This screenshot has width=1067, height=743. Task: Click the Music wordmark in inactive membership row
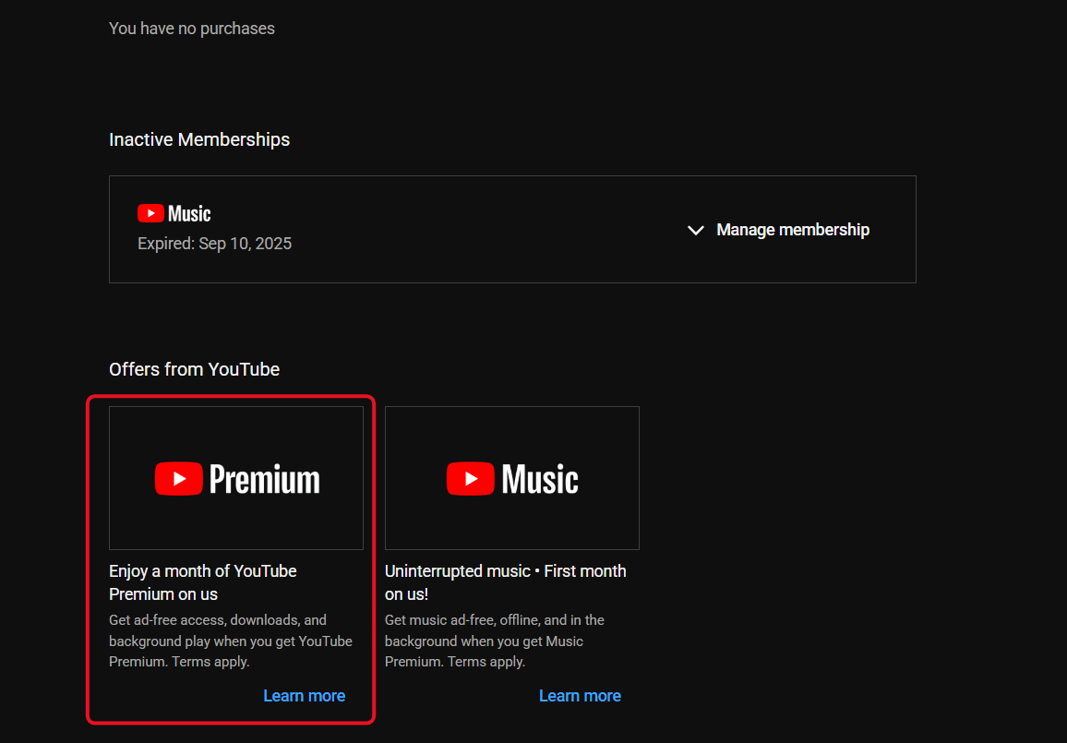point(189,213)
